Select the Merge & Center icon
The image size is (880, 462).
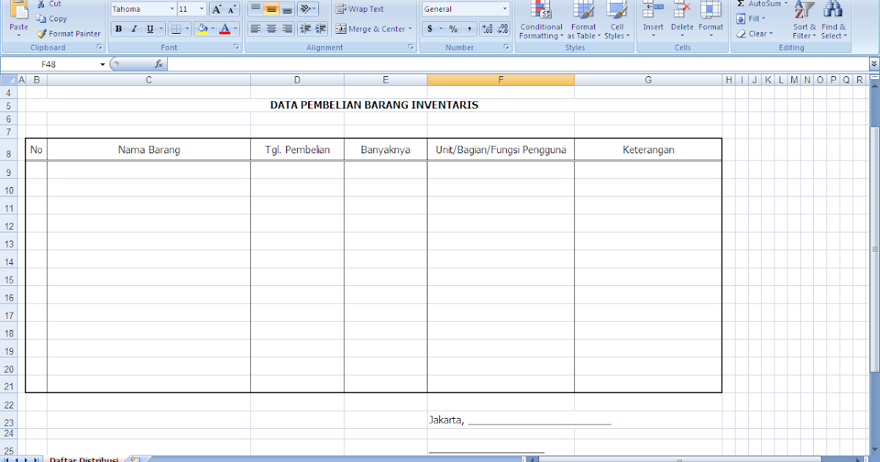(x=342, y=29)
